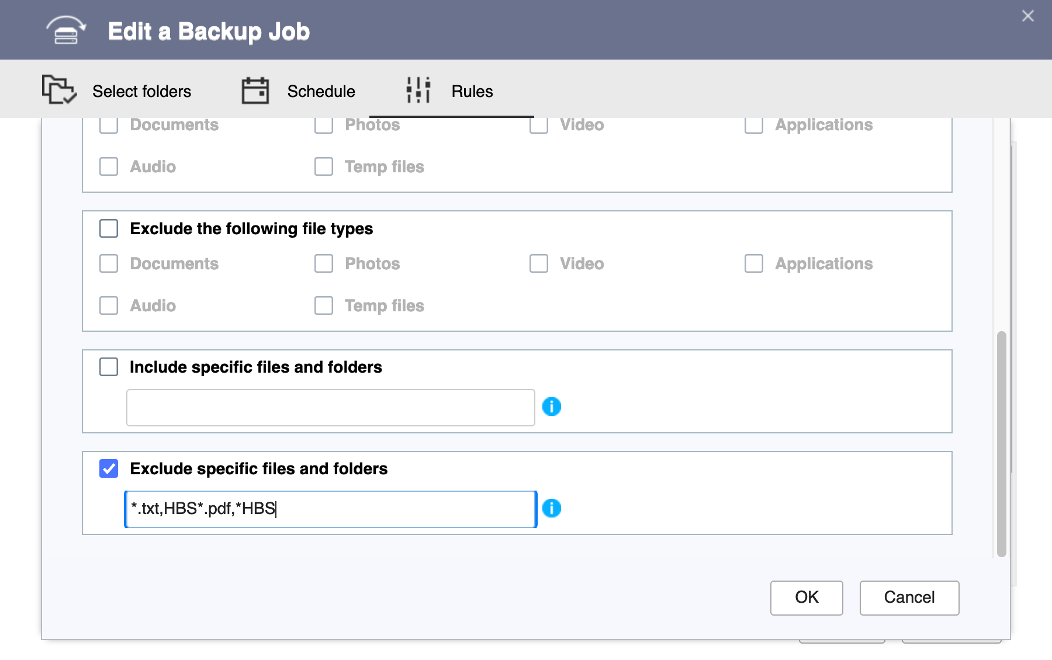Viewport: 1052px width, 660px height.
Task: Uncheck Exclude specific files and folders
Action: [x=109, y=468]
